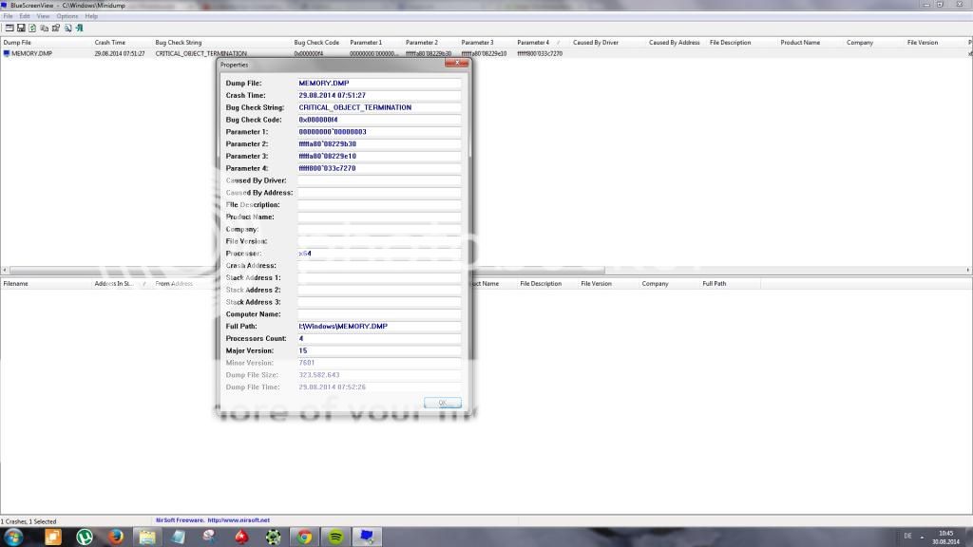Open the Options menu
The image size is (973, 547).
pos(67,16)
